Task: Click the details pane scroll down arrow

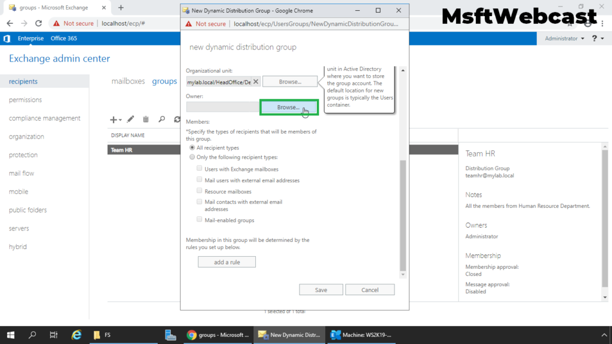Action: click(x=605, y=297)
